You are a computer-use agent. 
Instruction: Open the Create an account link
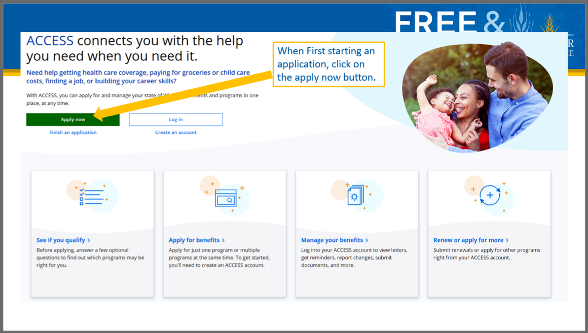pos(176,132)
